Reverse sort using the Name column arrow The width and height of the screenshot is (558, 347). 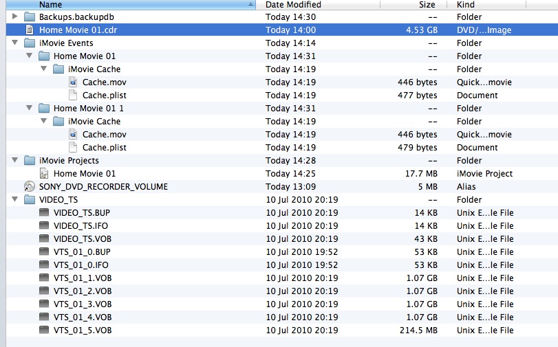point(250,5)
